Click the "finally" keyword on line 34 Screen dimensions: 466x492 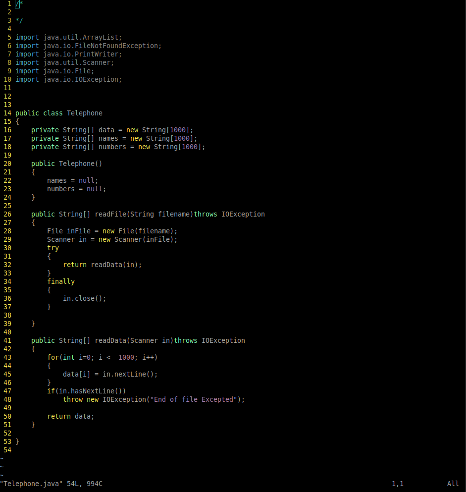point(61,281)
